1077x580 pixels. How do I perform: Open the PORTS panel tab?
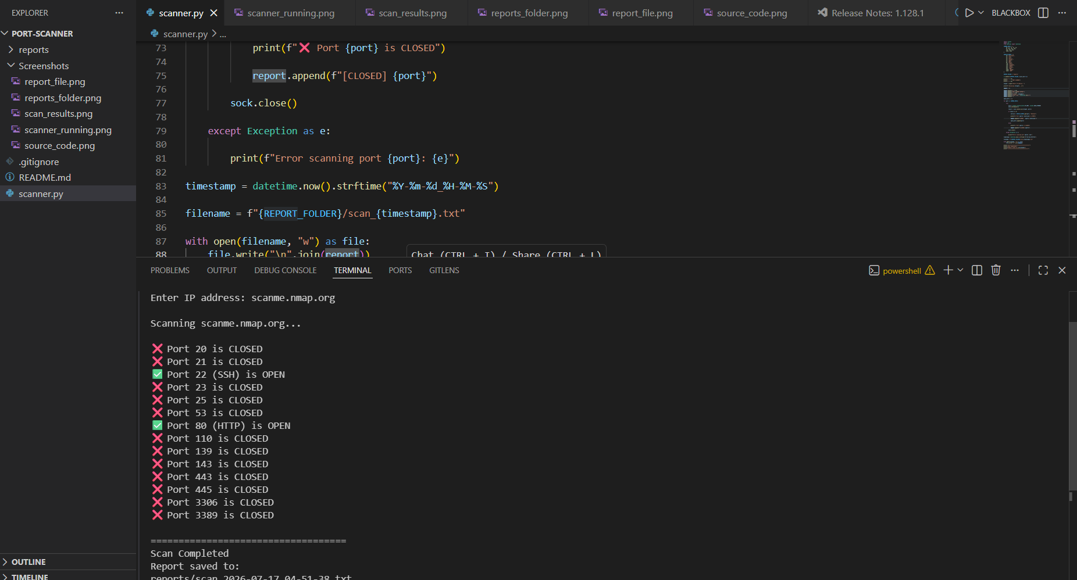(x=400, y=270)
